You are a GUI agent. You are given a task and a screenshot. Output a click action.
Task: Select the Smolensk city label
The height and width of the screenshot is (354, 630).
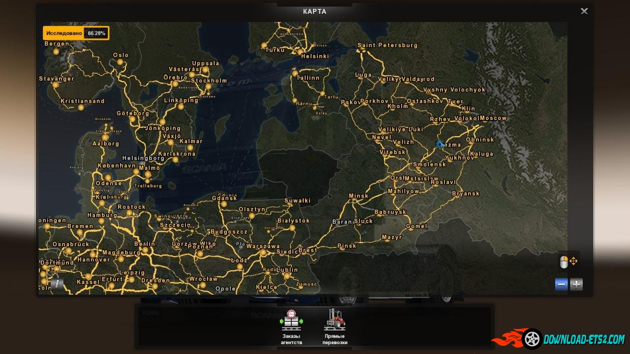click(x=430, y=164)
